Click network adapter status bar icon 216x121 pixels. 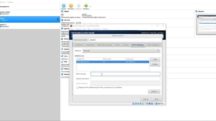[x=140, y=104]
